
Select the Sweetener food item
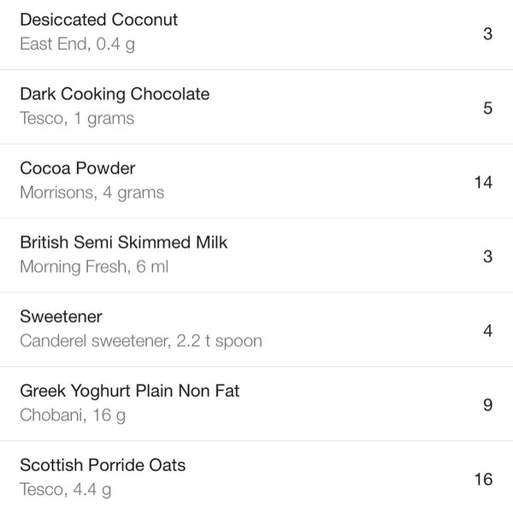pyautogui.click(x=61, y=317)
